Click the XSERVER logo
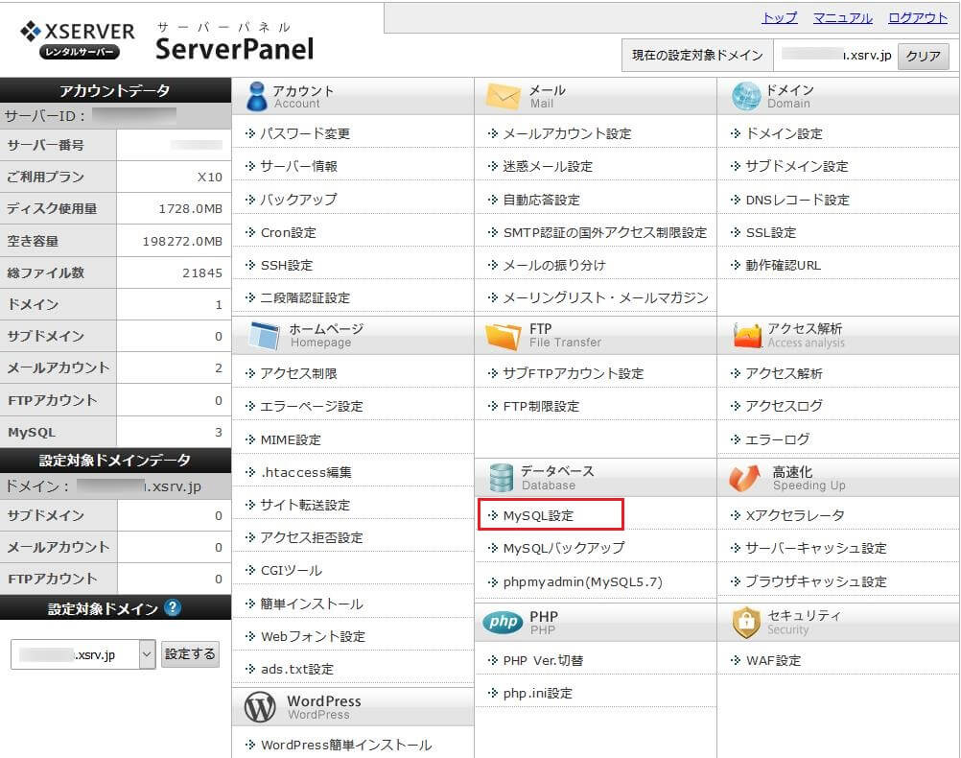961x758 pixels. click(x=78, y=40)
